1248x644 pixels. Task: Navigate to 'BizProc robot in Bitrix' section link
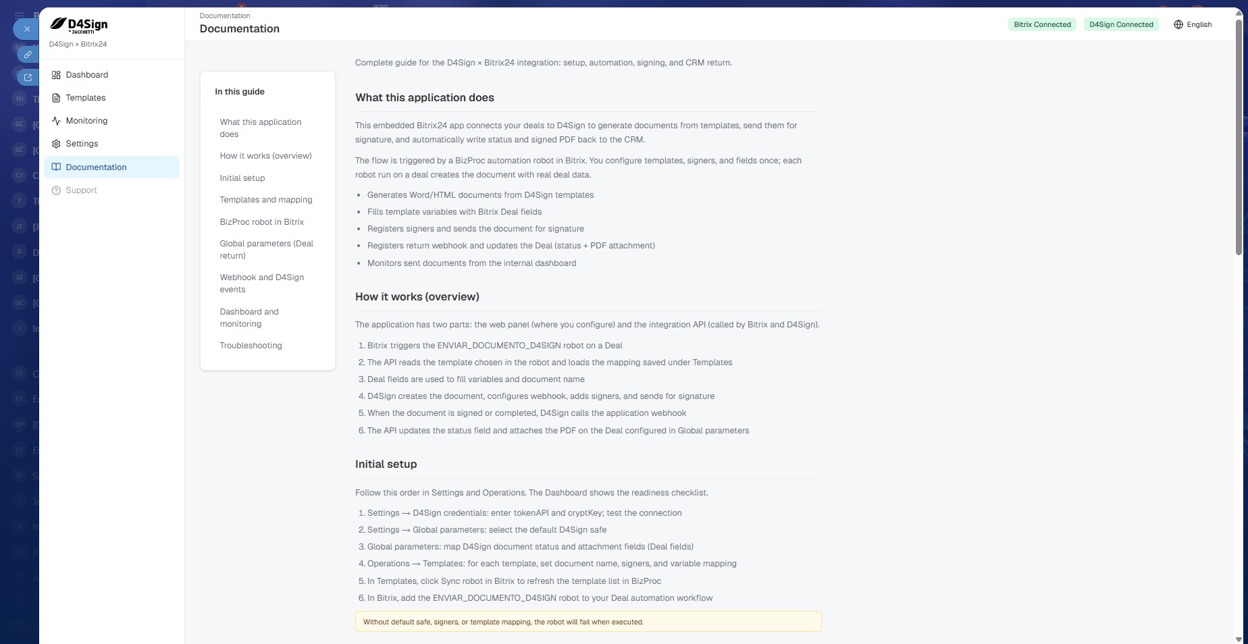click(261, 222)
